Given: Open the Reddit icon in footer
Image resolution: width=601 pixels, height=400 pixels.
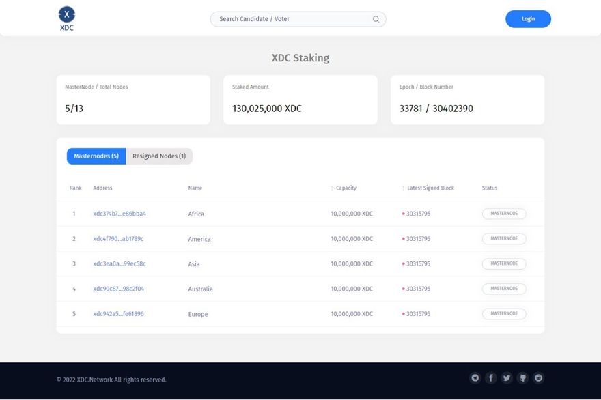Looking at the screenshot, I should pyautogui.click(x=538, y=378).
